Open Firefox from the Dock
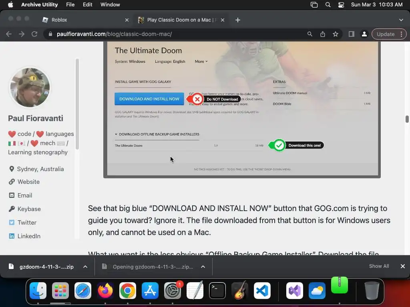The width and height of the screenshot is (410, 307). (x=105, y=291)
